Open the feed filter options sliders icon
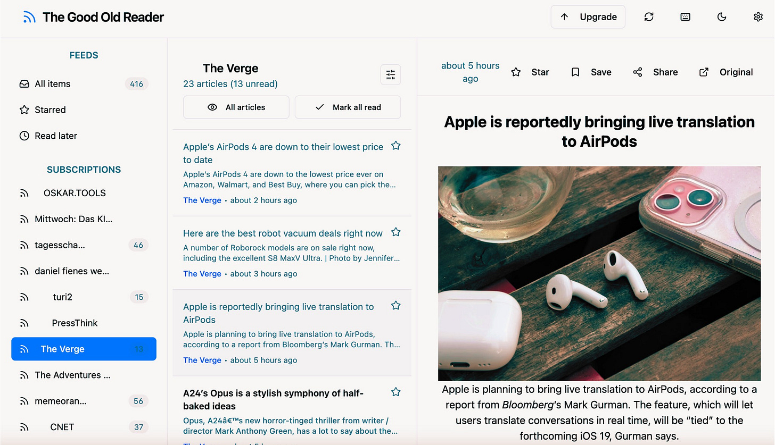 [391, 75]
